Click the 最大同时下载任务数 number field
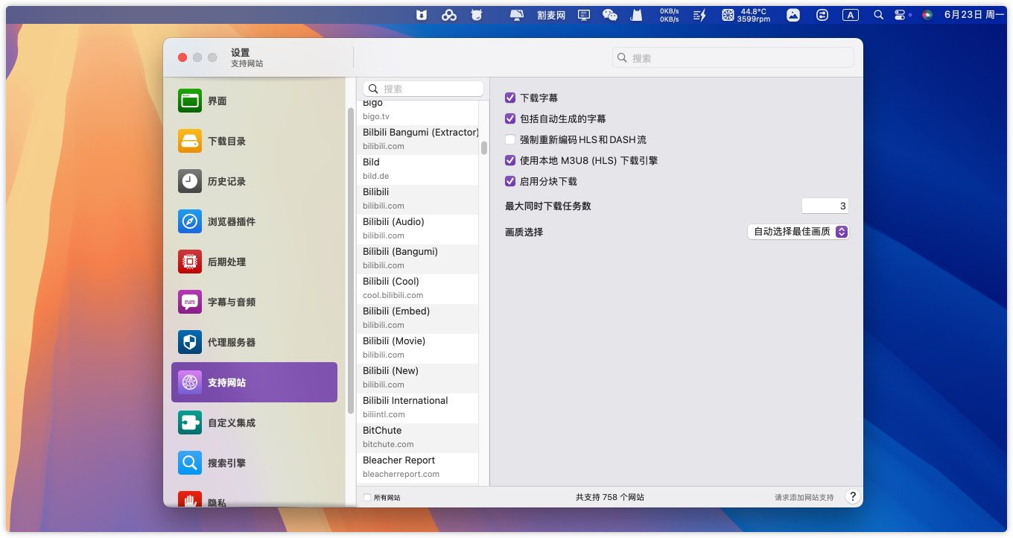Image resolution: width=1013 pixels, height=538 pixels. pyautogui.click(x=825, y=206)
